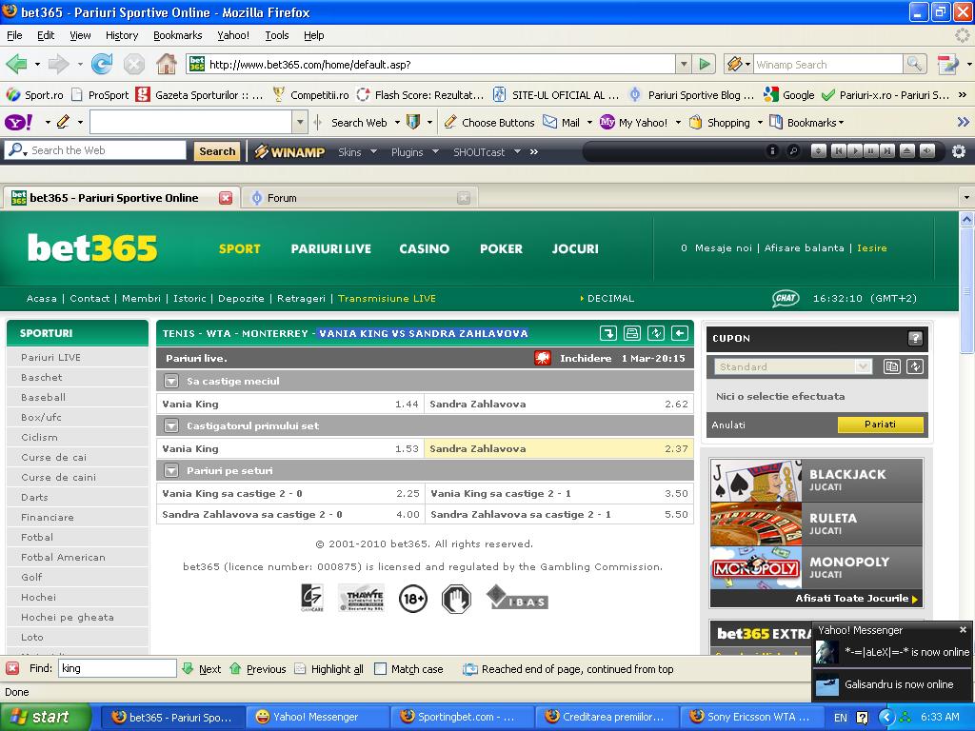The height and width of the screenshot is (731, 975).
Task: Click the coupon list view icon
Action: (x=891, y=366)
